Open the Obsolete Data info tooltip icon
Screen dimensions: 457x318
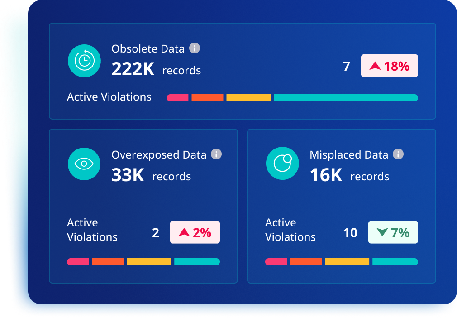point(195,48)
